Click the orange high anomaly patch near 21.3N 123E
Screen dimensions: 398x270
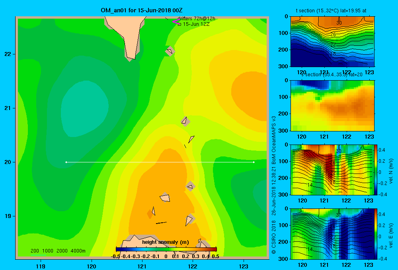point(250,96)
